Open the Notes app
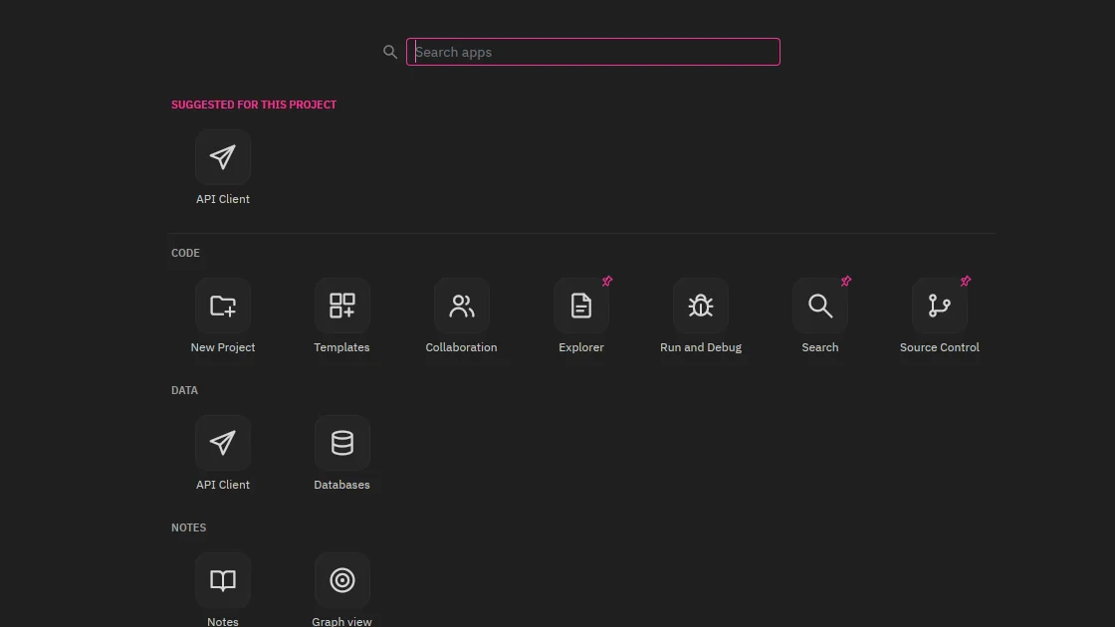 (223, 580)
